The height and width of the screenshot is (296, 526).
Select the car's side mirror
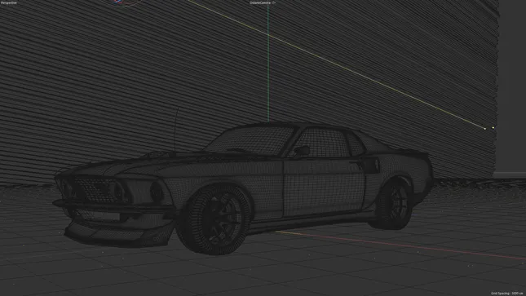[x=301, y=151]
